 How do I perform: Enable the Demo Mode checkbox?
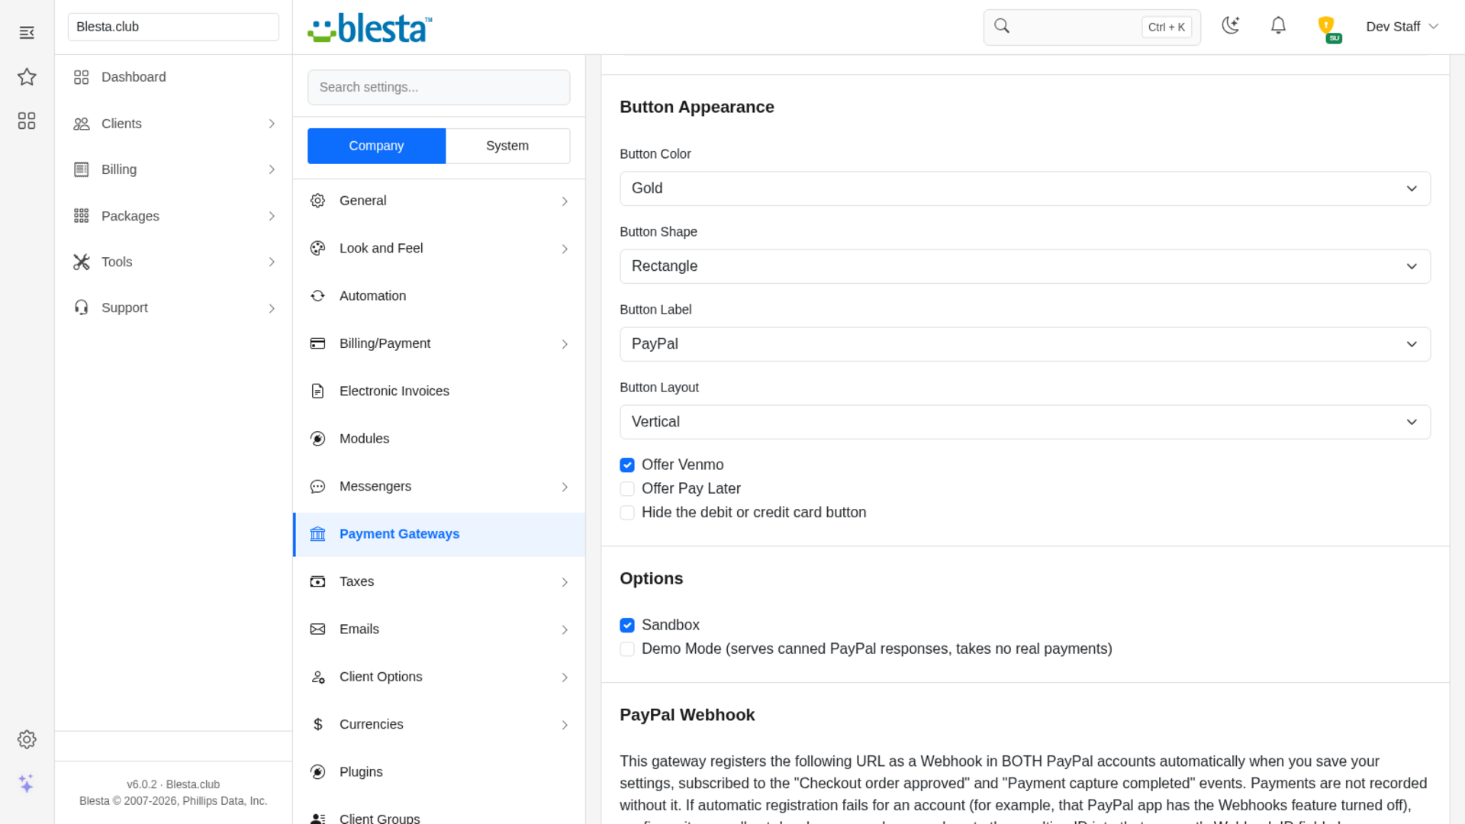coord(627,649)
